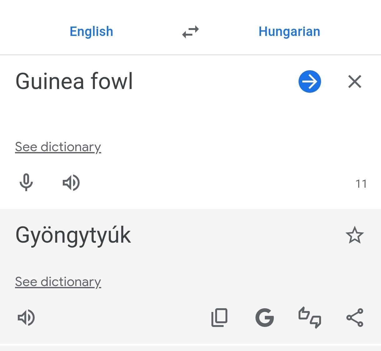This screenshot has width=381, height=351.
Task: Open the Hungarian target language selector
Action: point(289,32)
